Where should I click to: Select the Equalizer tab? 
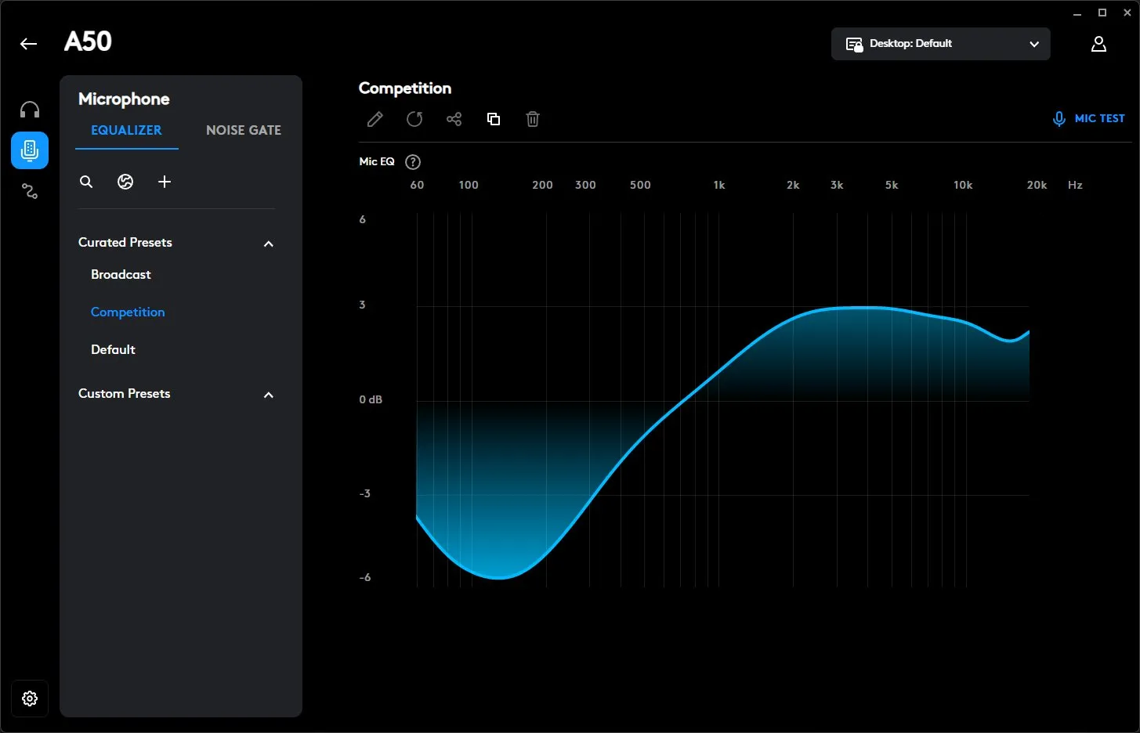[x=126, y=130]
